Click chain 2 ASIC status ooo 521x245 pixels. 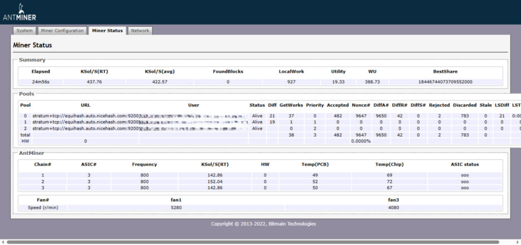click(x=465, y=181)
